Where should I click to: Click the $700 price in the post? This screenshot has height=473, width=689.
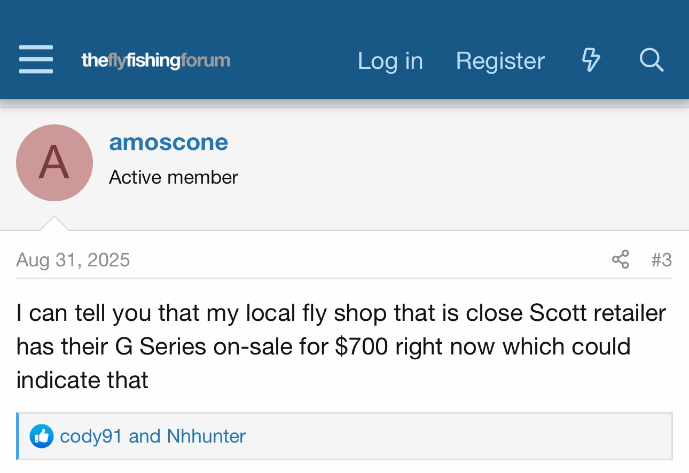click(361, 346)
